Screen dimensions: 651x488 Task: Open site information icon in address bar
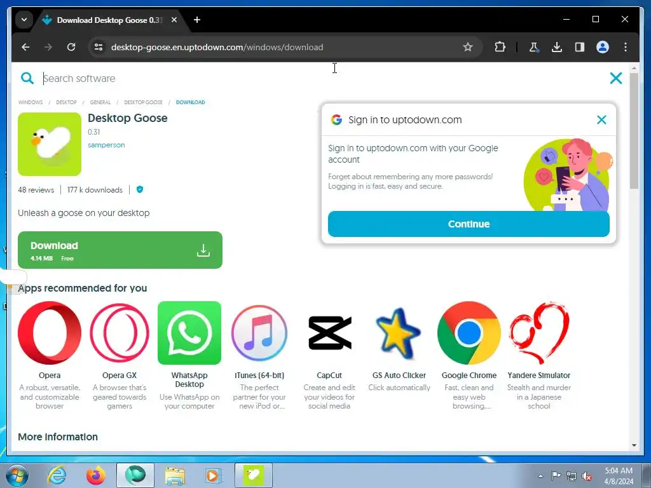point(99,47)
